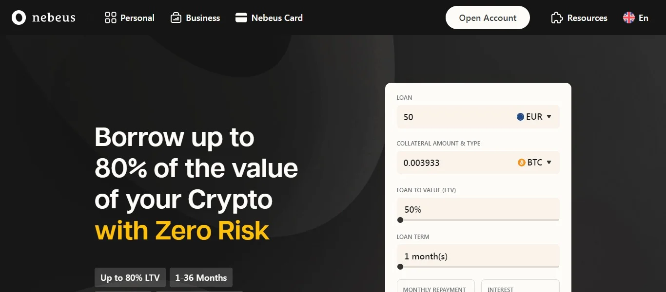Click the nebeus circle logo icon
The height and width of the screenshot is (292, 666).
point(19,18)
